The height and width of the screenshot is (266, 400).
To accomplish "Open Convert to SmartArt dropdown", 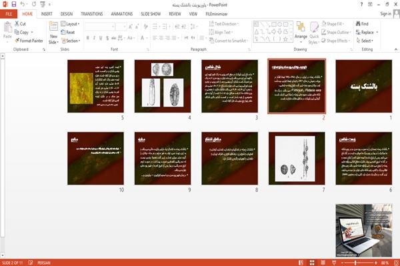I will pos(229,41).
